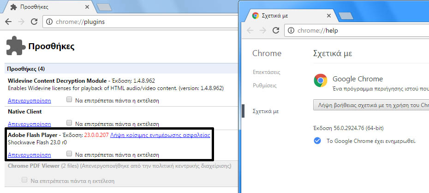The image size is (429, 193).
Task: Click Back arrow in help window
Action: point(250,30)
